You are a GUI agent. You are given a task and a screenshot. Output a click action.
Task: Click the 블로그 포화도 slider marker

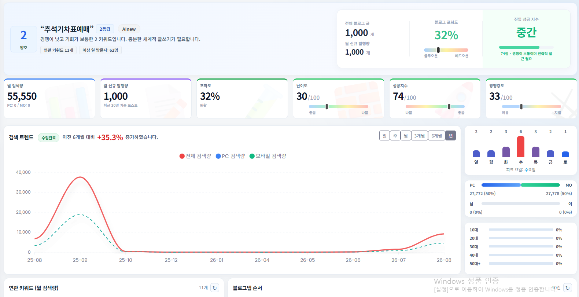click(x=438, y=50)
